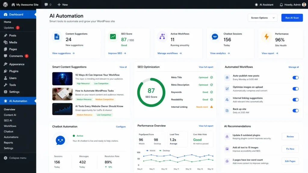This screenshot has width=308, height=173.
Task: Click the Update 8 outdated plugins icon
Action: [x=227, y=137]
